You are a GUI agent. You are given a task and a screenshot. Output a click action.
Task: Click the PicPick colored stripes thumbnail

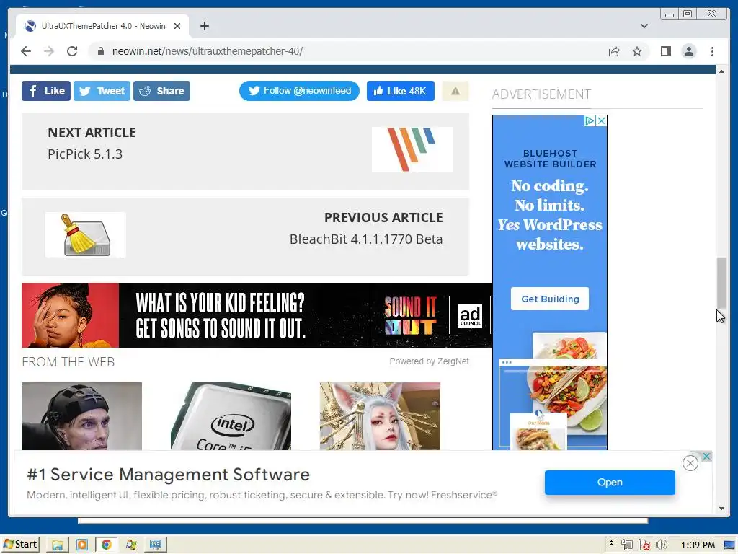(x=412, y=149)
